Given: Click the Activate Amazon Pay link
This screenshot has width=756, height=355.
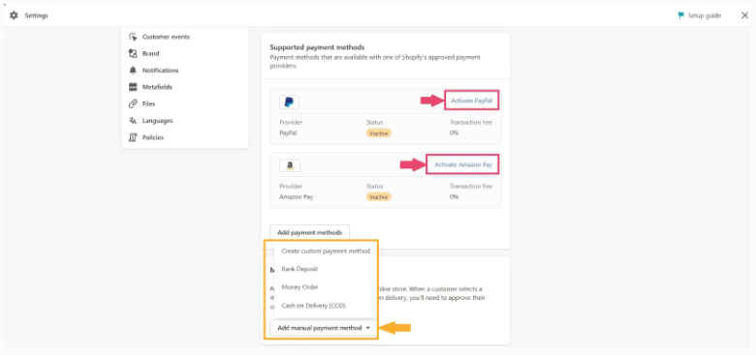Looking at the screenshot, I should tap(463, 164).
